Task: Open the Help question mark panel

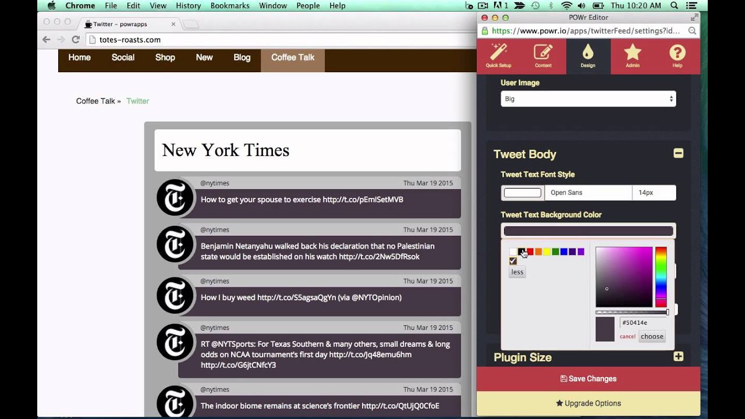Action: 677,56
